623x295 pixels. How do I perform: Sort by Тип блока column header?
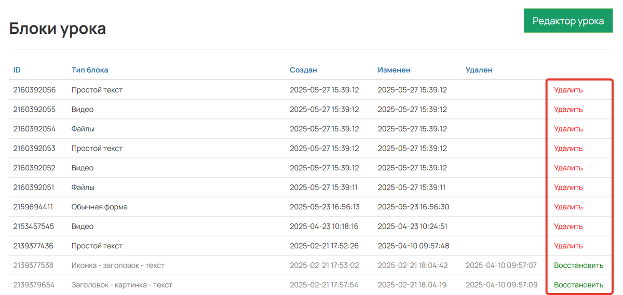coord(90,70)
